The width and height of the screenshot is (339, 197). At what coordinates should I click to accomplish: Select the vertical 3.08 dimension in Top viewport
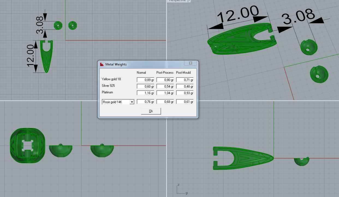40,25
